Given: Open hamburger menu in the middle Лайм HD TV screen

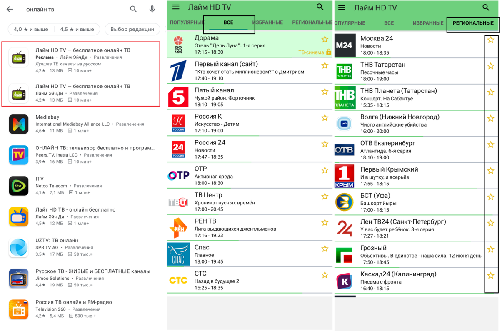Looking at the screenshot, I should pyautogui.click(x=176, y=7).
